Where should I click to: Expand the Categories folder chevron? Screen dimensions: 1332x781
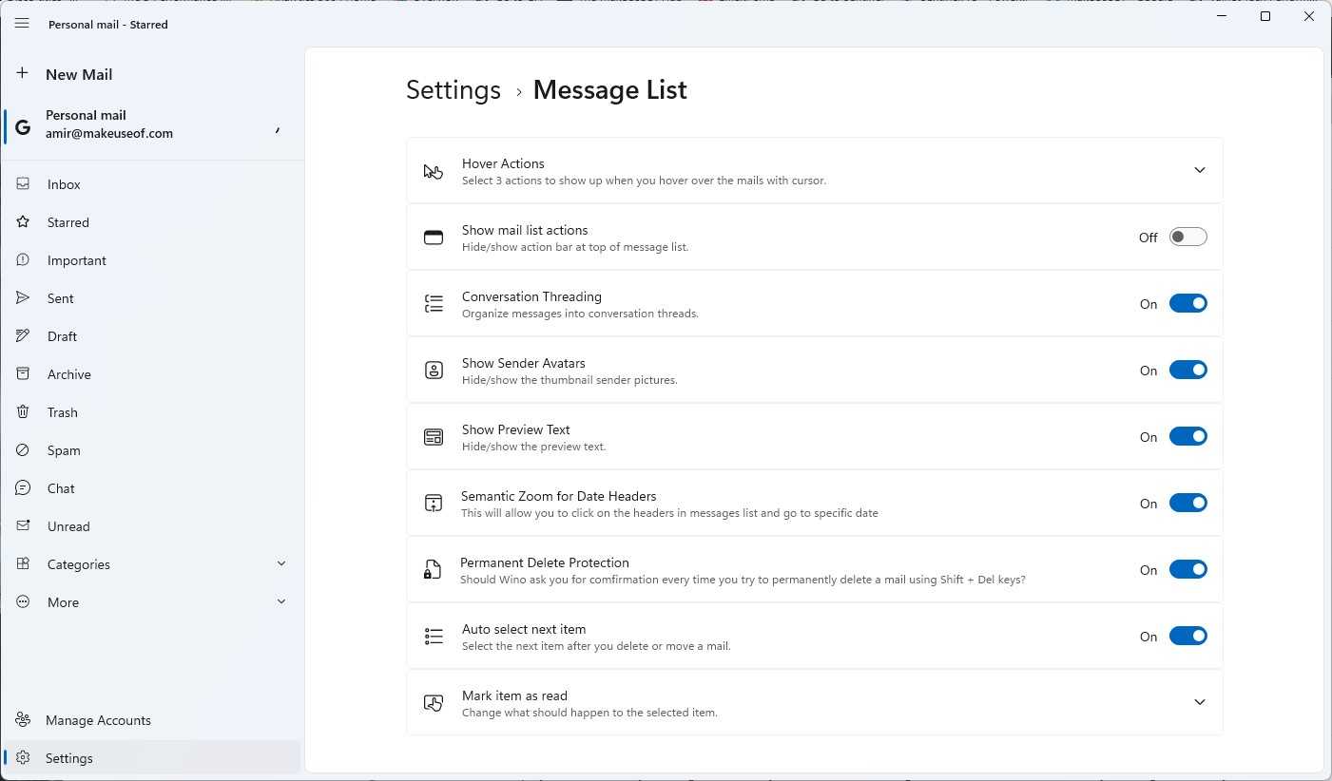(281, 563)
